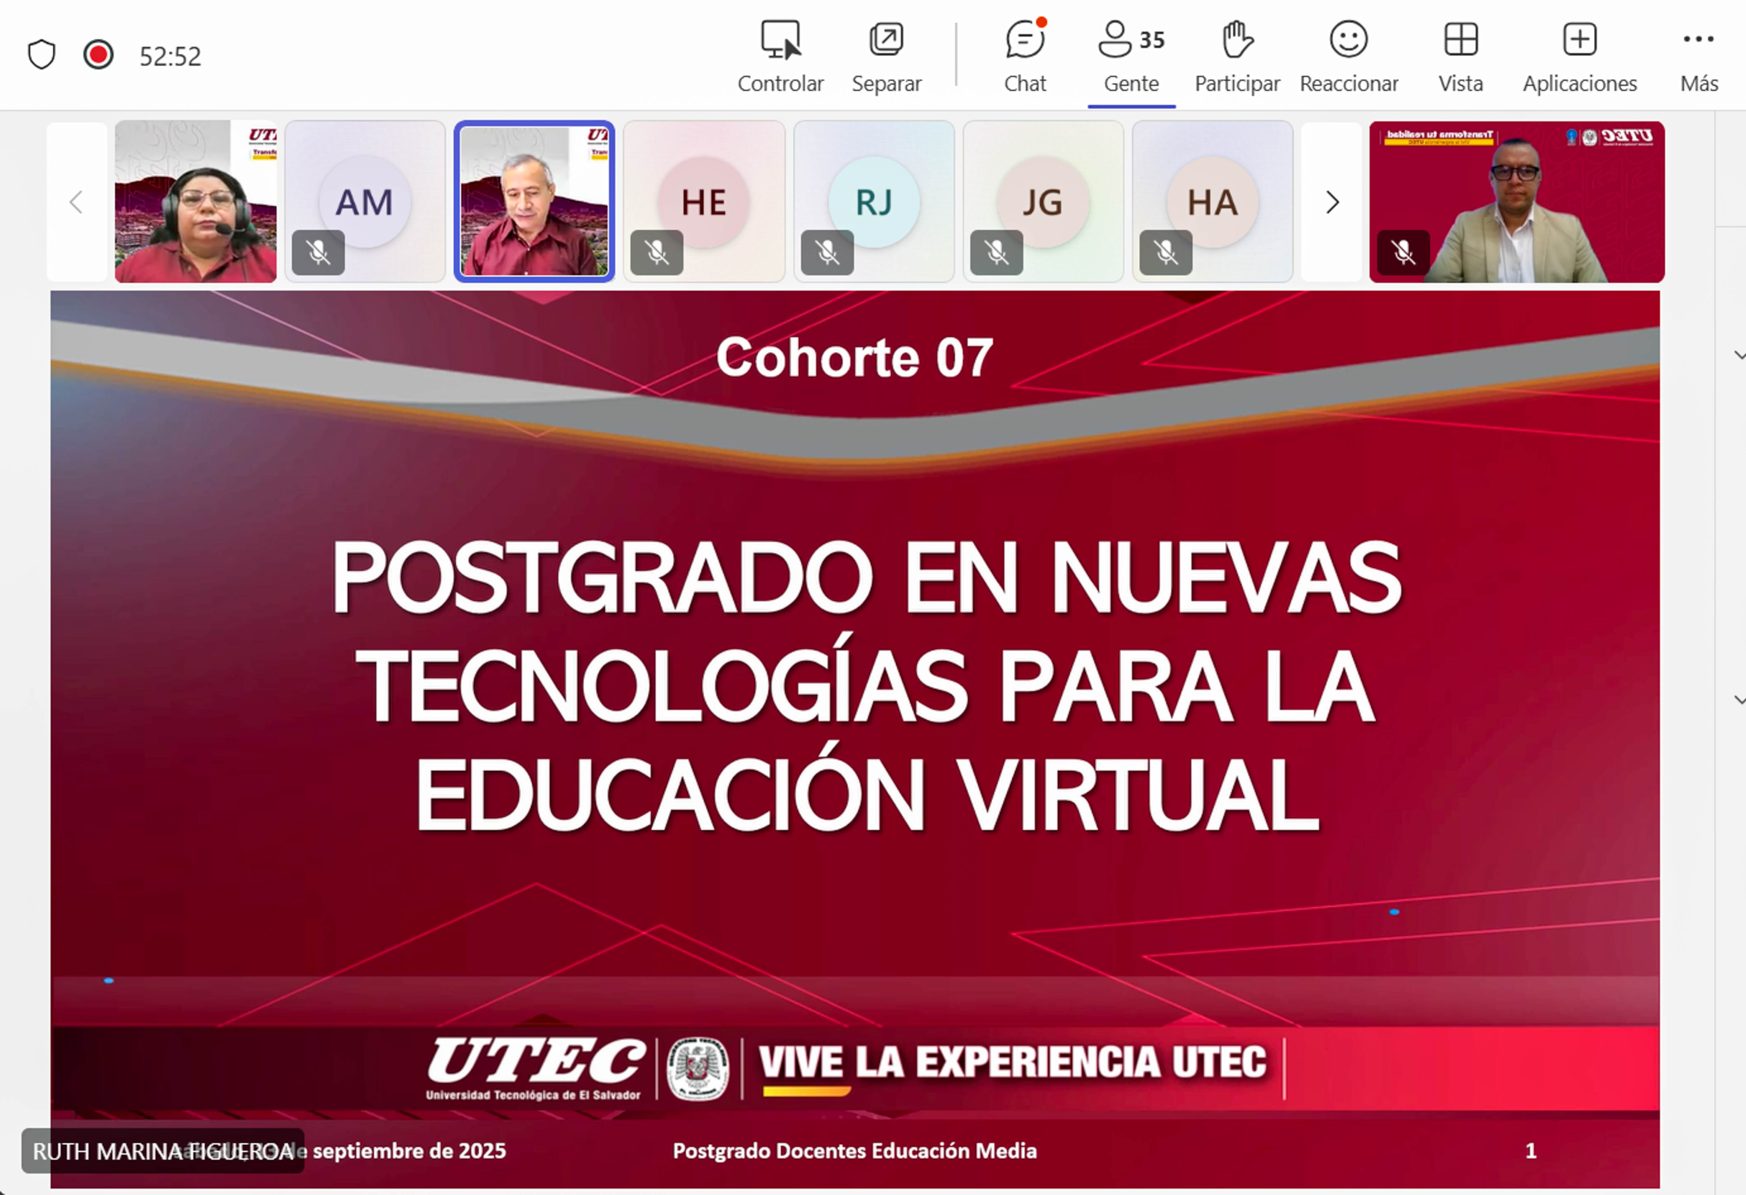Open the Más options menu
The image size is (1746, 1195).
pos(1699,56)
